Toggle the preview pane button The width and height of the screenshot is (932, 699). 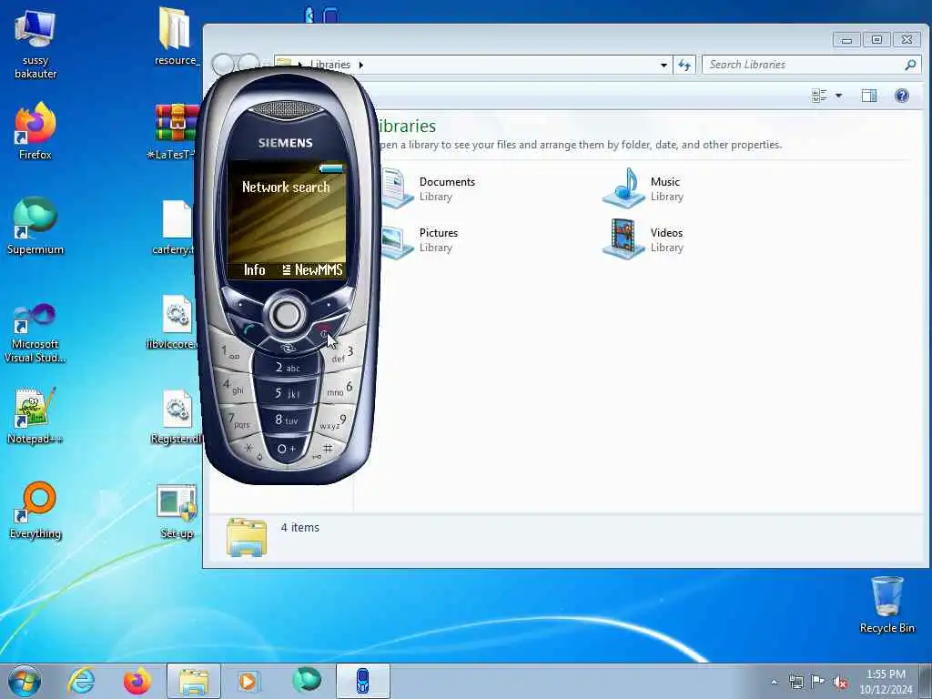tap(869, 96)
